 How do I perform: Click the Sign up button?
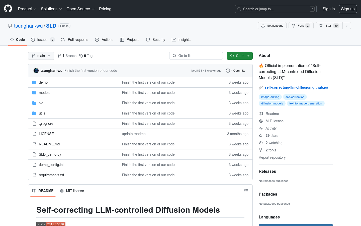coord(348,9)
